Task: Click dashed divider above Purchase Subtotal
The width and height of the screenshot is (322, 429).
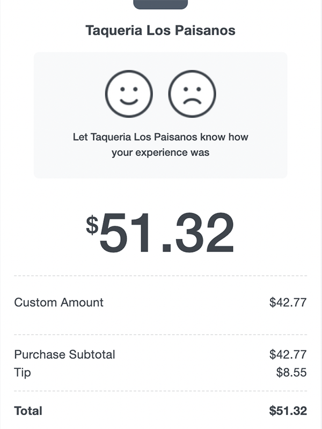Action: tap(160, 335)
